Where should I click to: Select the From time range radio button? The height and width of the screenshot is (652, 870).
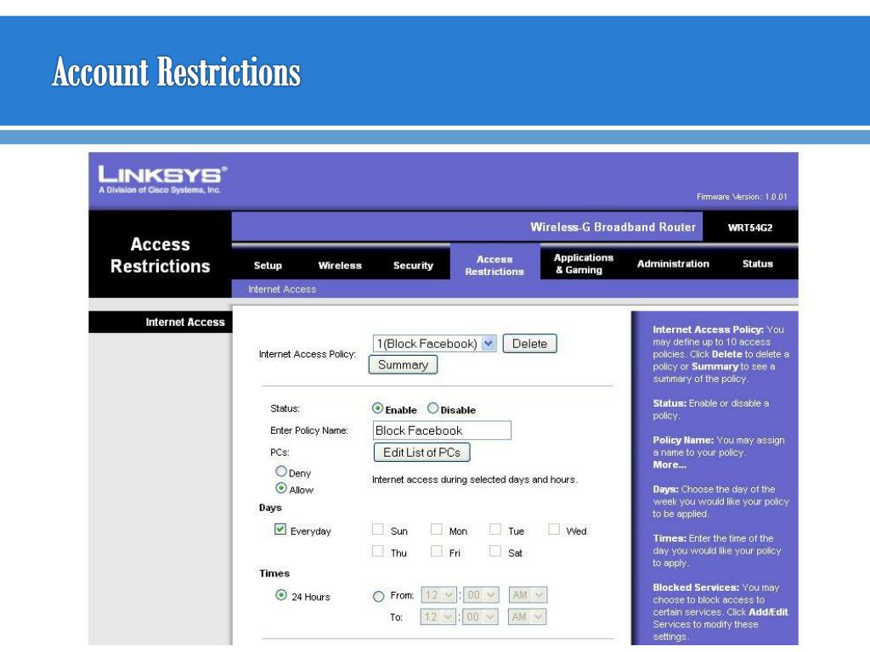point(378,596)
